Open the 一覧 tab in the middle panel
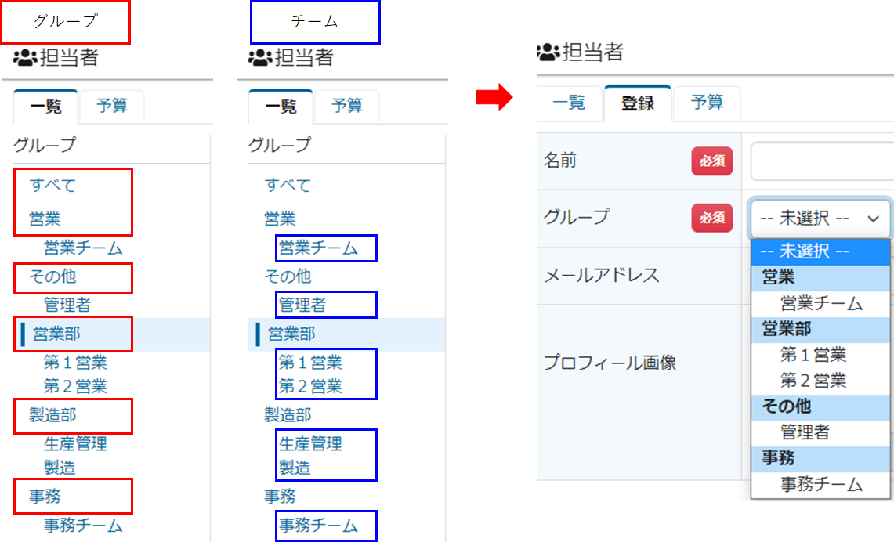Viewport: 894px width, 542px height. click(x=281, y=107)
